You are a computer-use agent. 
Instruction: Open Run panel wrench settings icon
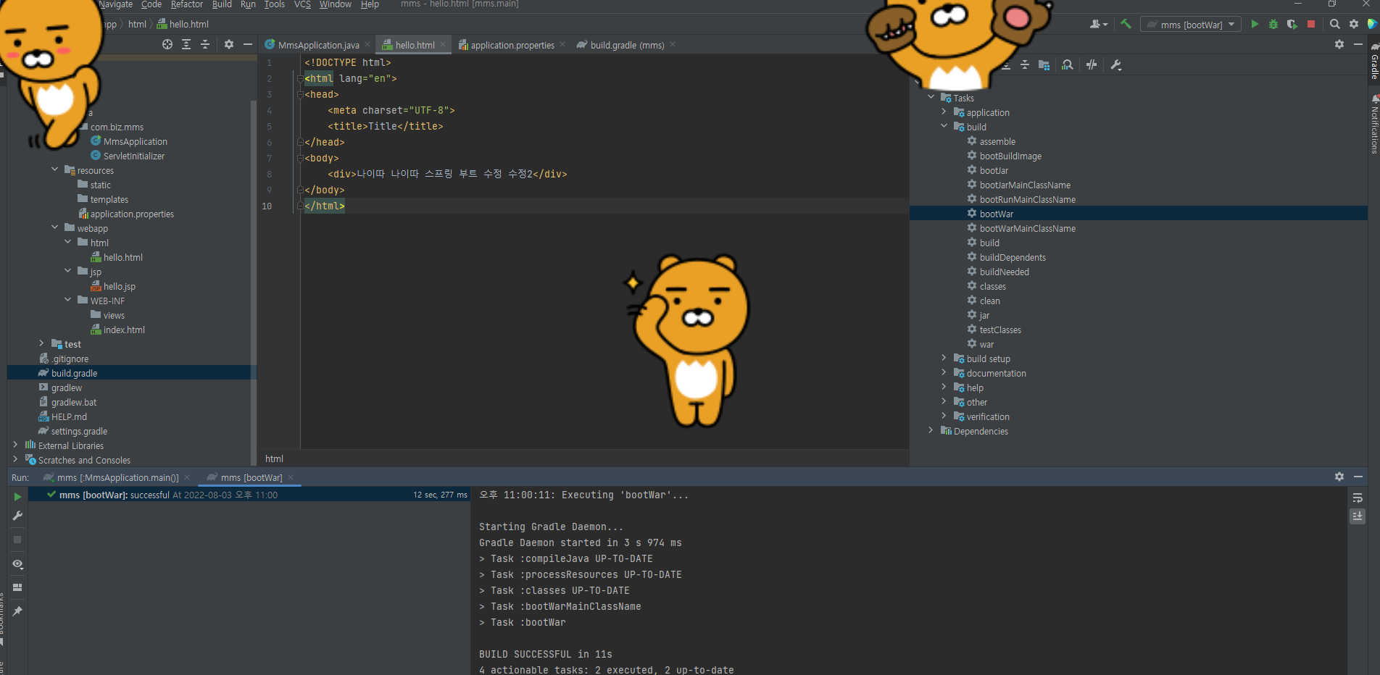(17, 516)
